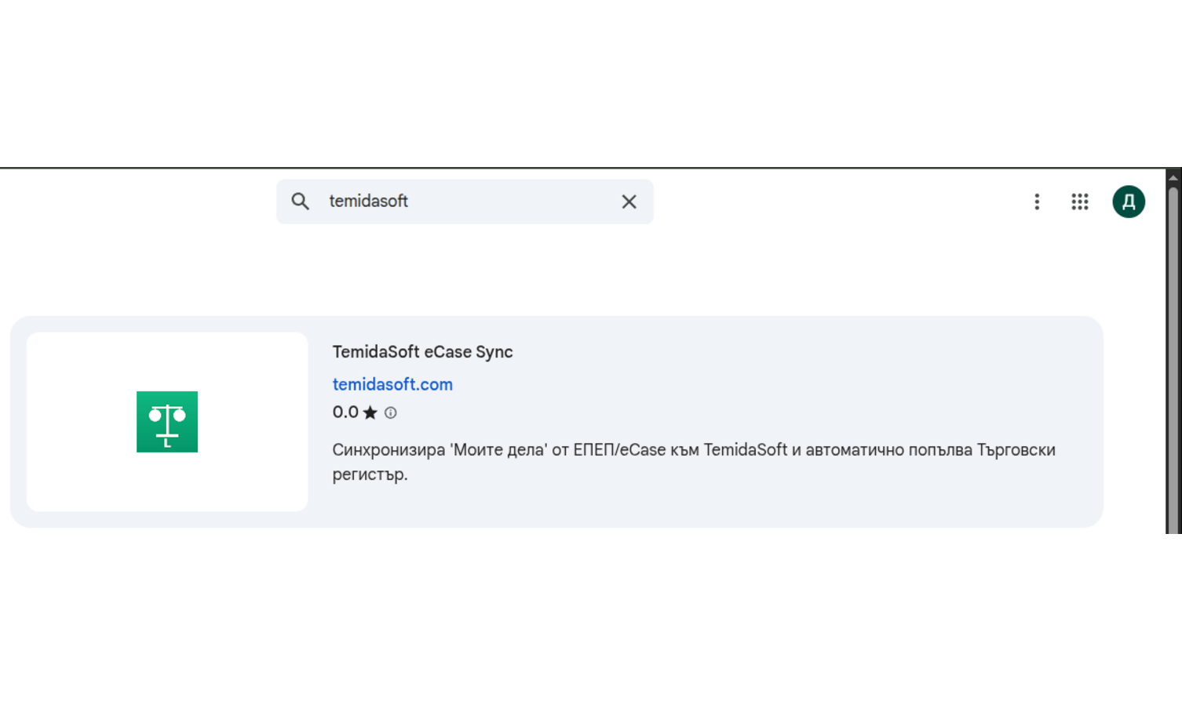The height and width of the screenshot is (701, 1182).
Task: Click the rating star icon
Action: click(370, 412)
